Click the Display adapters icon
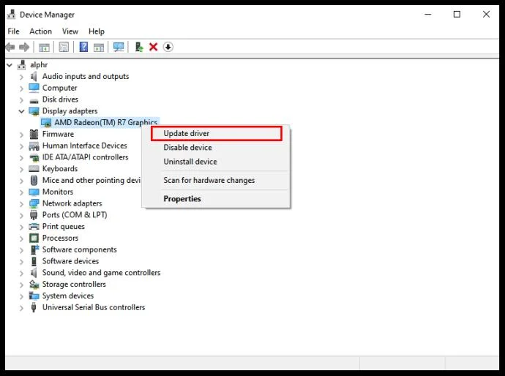Viewport: 505px width, 376px height. point(34,111)
